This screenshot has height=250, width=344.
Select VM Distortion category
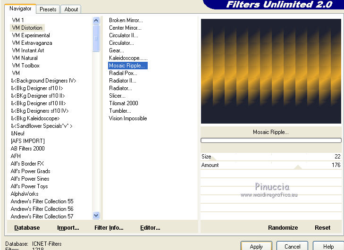pos(27,28)
